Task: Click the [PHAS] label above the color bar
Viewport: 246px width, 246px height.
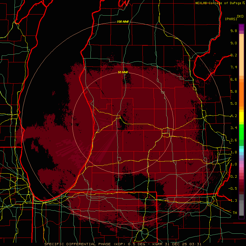Action: coord(231,19)
